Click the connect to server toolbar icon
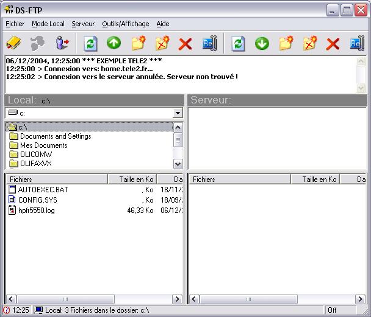The image size is (371, 317). (14, 43)
